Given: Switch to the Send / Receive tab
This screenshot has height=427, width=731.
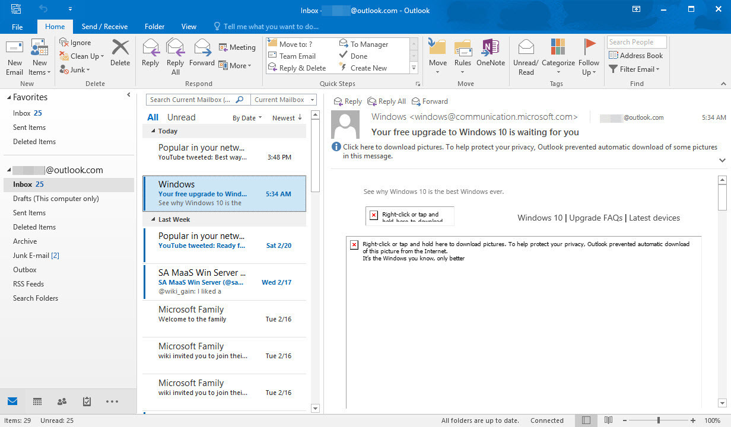Looking at the screenshot, I should [x=104, y=26].
